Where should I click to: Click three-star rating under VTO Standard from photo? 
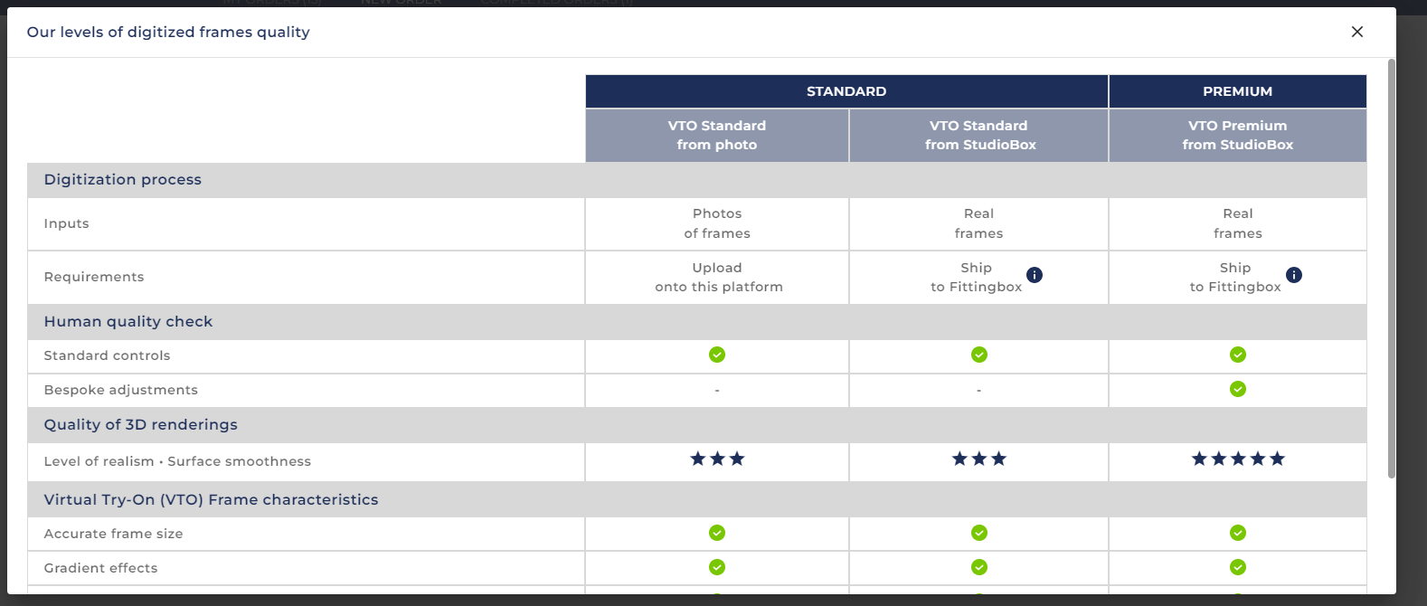click(717, 459)
